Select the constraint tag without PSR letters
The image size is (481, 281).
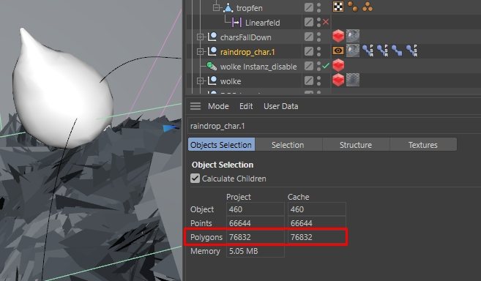[397, 50]
